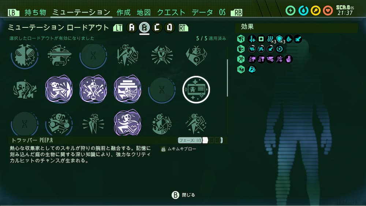
Task: Click the RT next loadout button
Action: click(183, 28)
